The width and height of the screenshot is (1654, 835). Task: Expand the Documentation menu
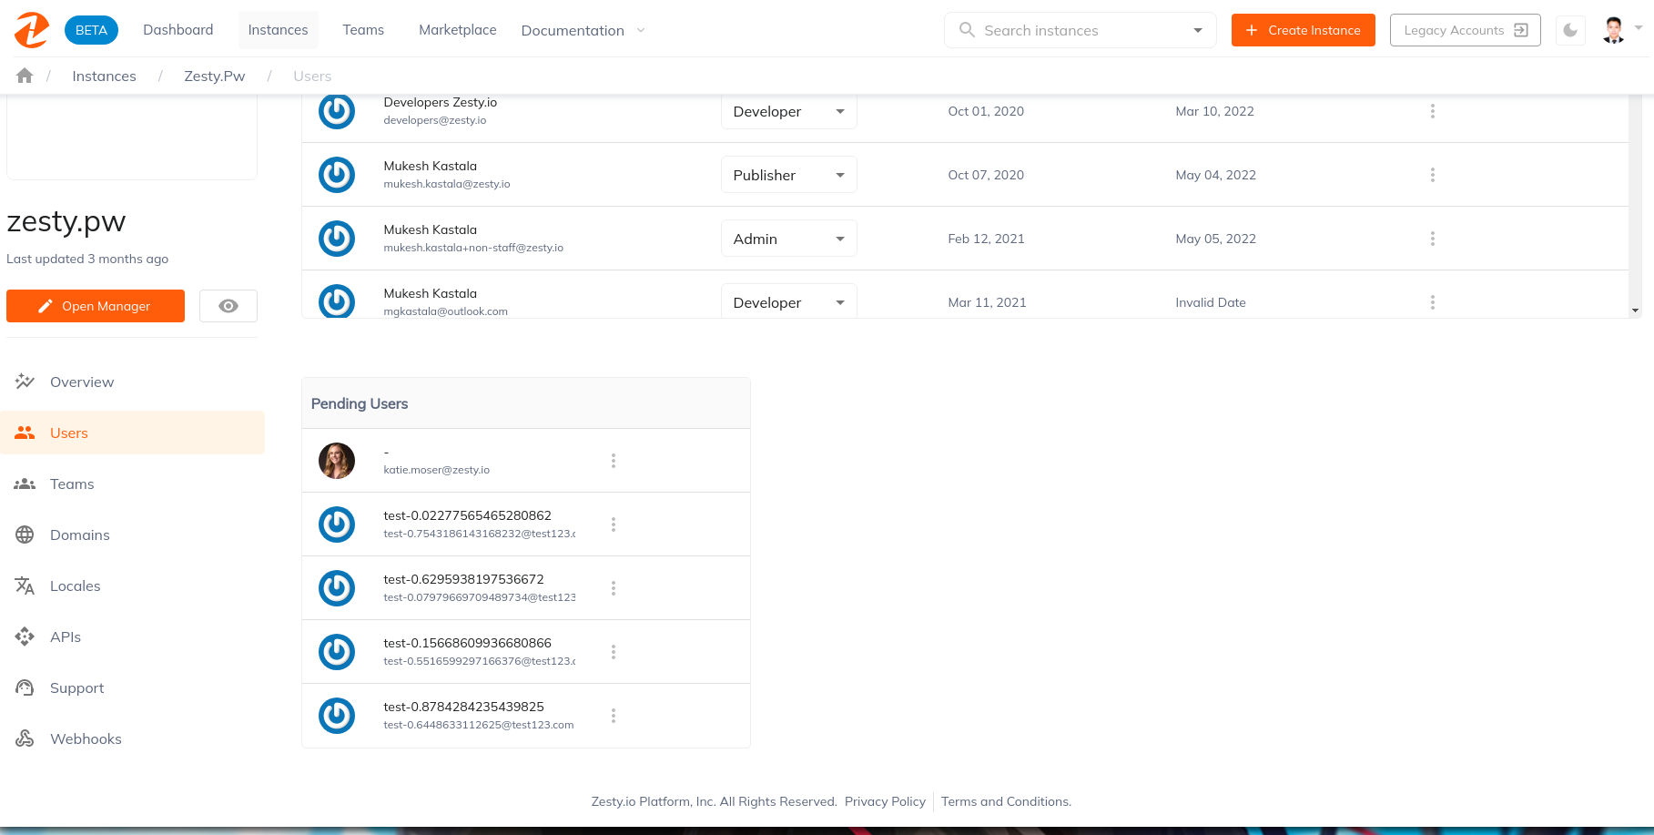pos(580,30)
